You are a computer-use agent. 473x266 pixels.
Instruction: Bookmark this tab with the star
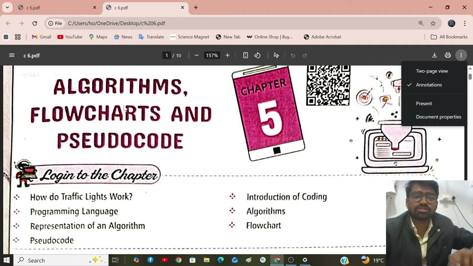click(x=433, y=23)
